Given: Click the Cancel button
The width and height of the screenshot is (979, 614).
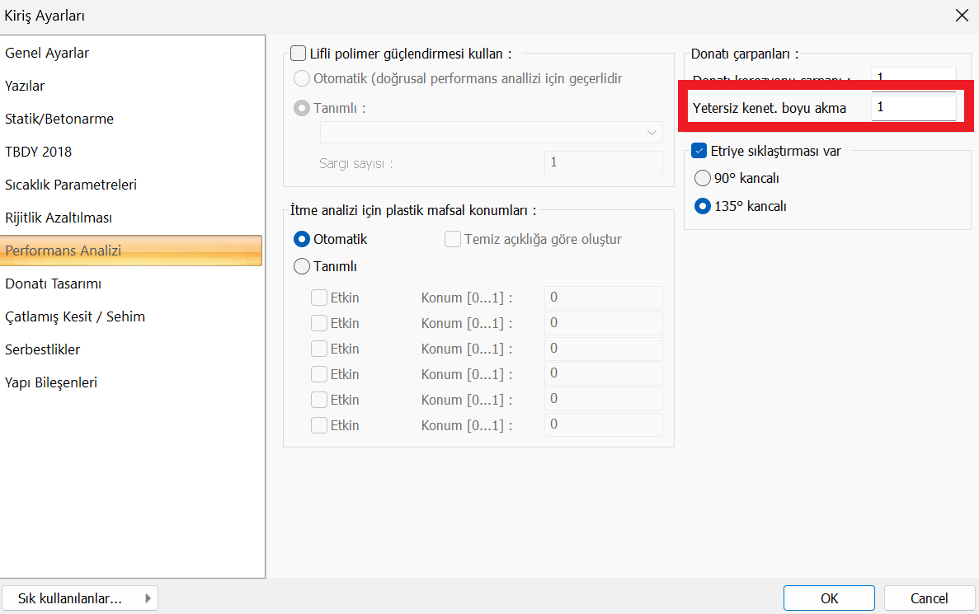Looking at the screenshot, I should pos(929,598).
